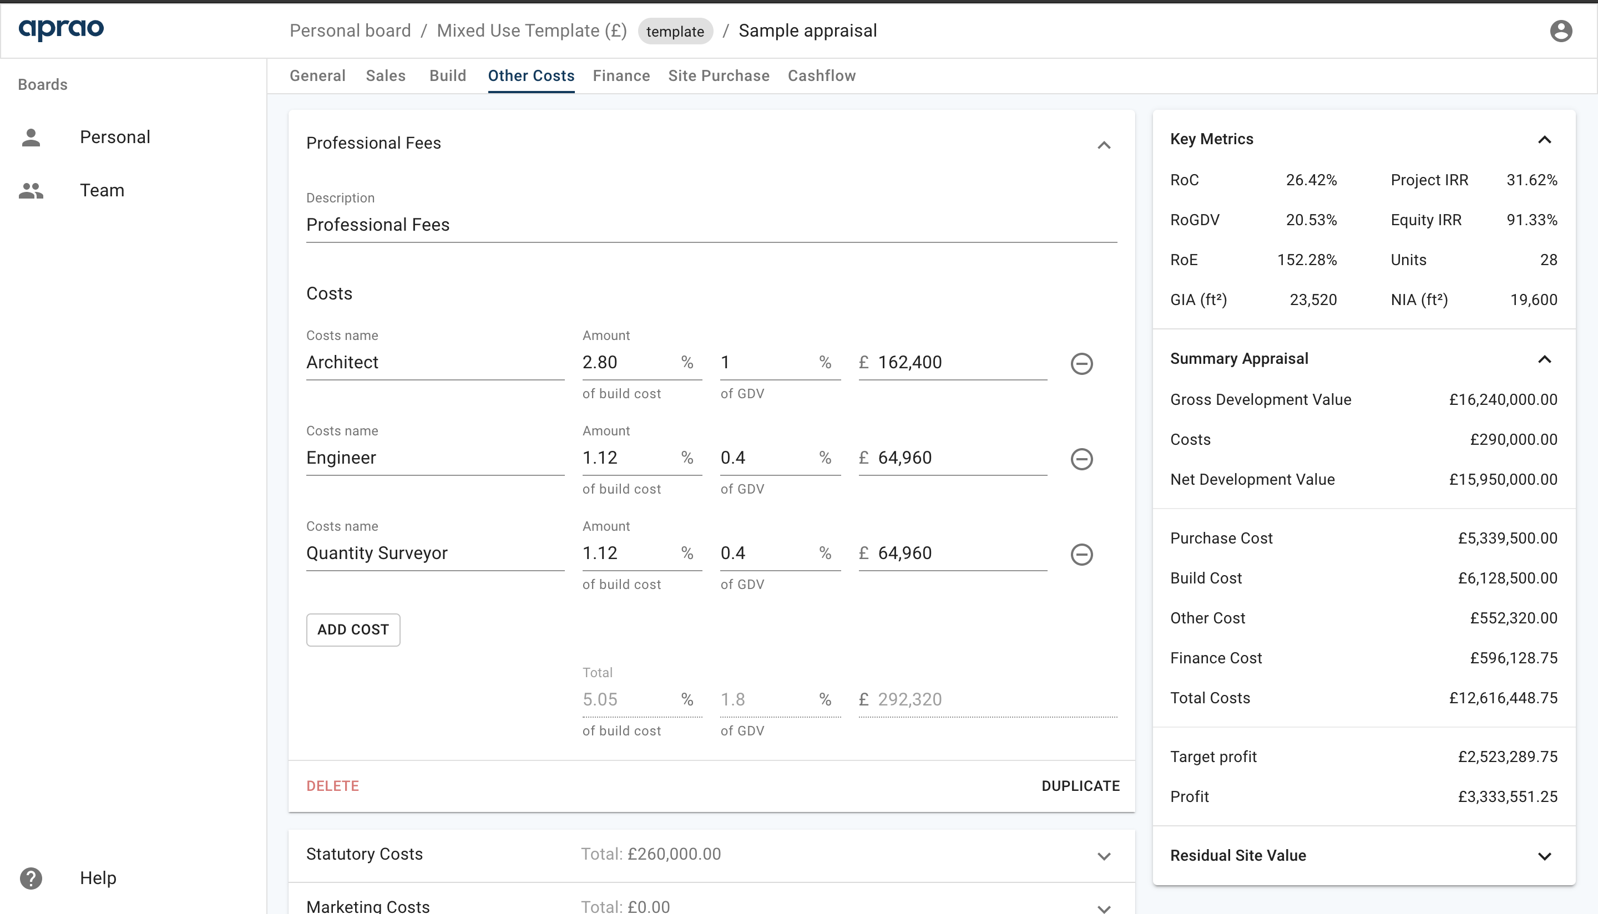Image resolution: width=1598 pixels, height=914 pixels.
Task: Open the Personal board breadcrumb link
Action: pos(350,31)
